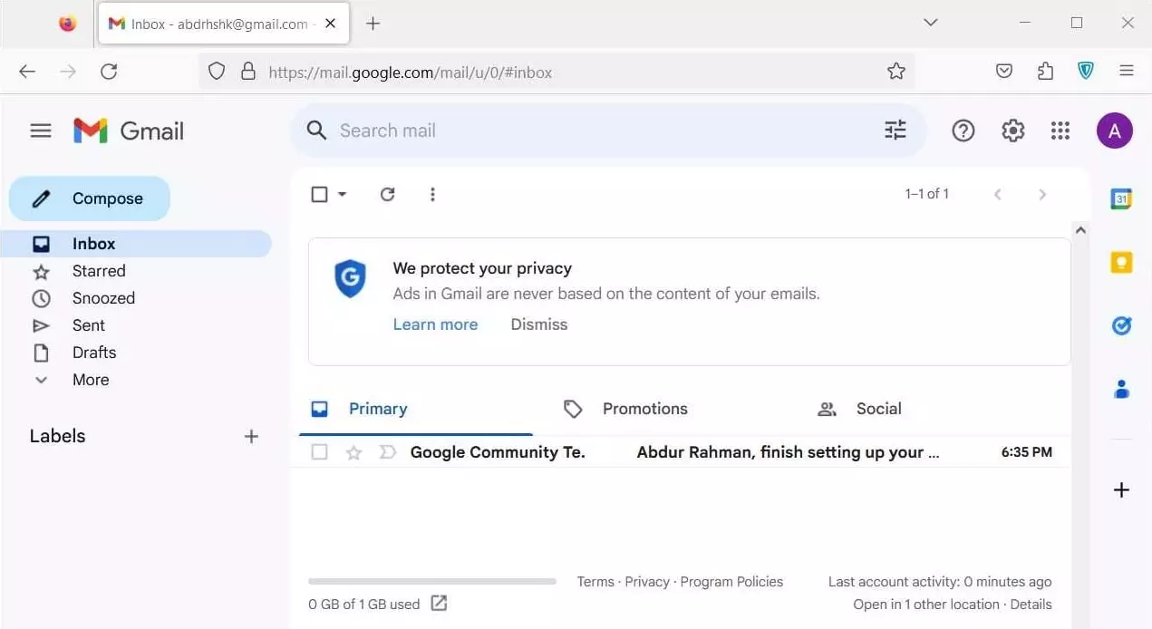The width and height of the screenshot is (1152, 629).
Task: Click the Bitwarden shield extension icon
Action: pyautogui.click(x=1086, y=72)
